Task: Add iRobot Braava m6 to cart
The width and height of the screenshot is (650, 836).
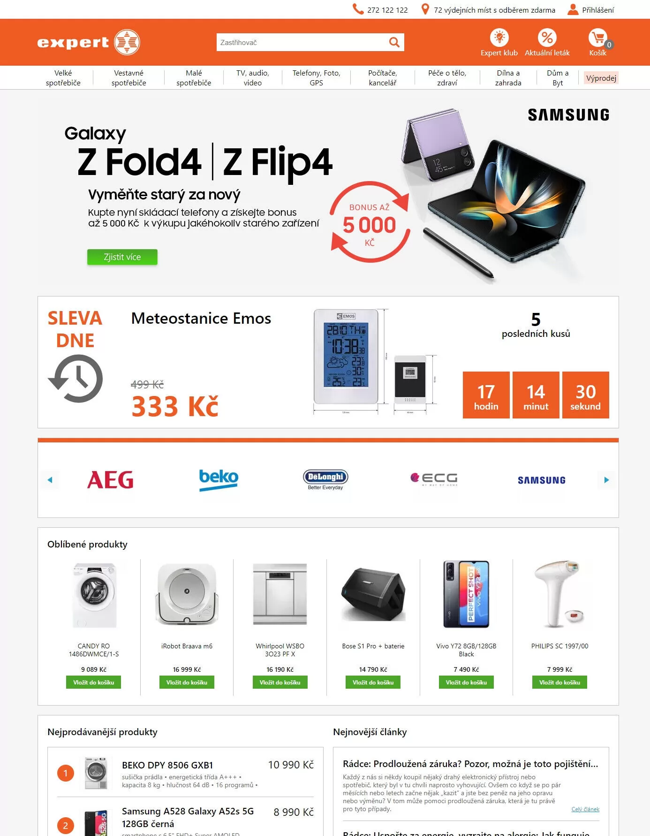Action: [187, 682]
